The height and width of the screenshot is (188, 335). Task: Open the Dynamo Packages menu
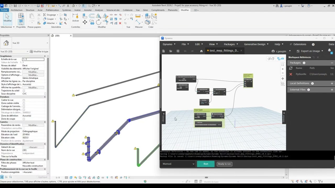click(231, 44)
